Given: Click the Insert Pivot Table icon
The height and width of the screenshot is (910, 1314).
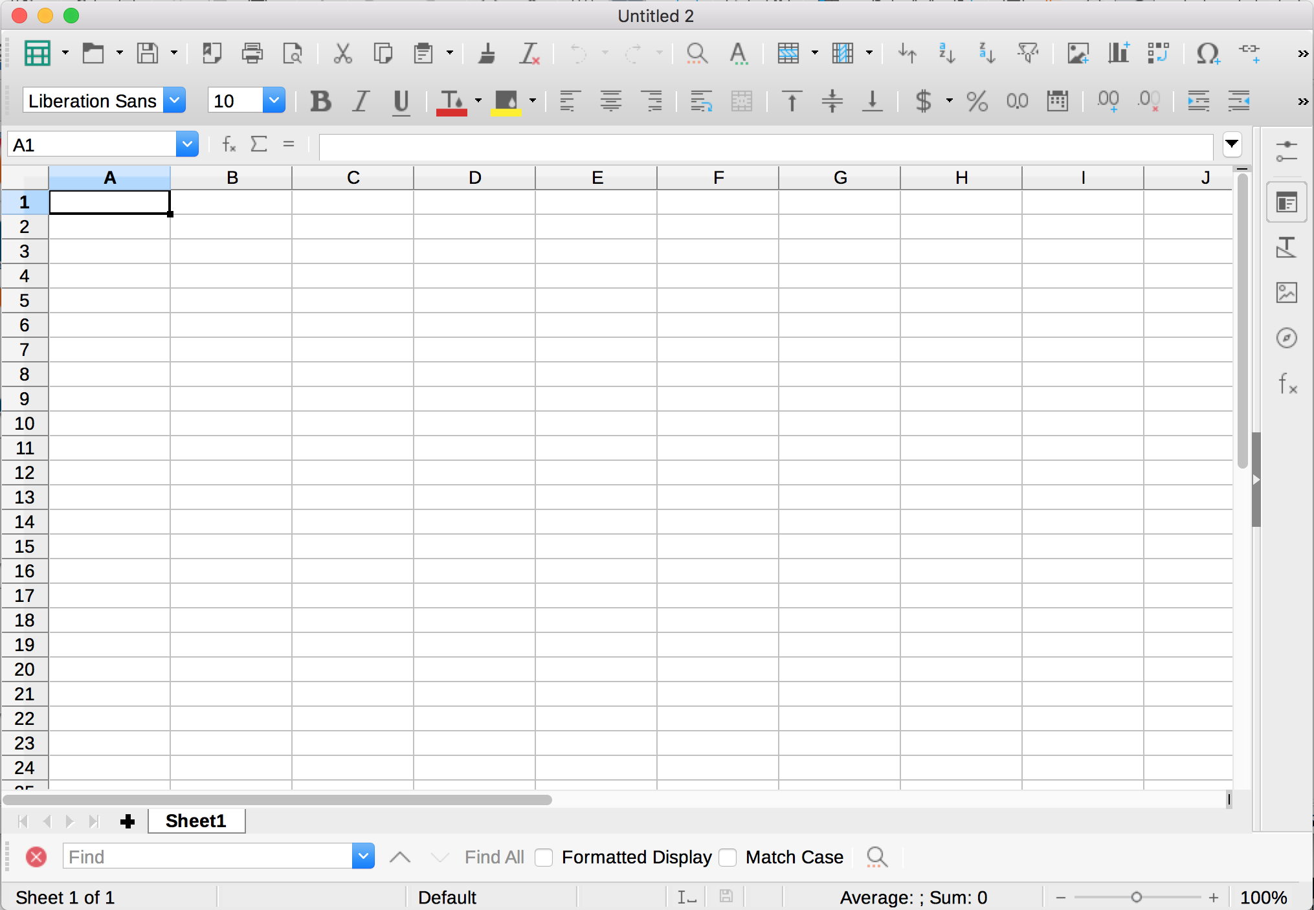Looking at the screenshot, I should 1159,53.
